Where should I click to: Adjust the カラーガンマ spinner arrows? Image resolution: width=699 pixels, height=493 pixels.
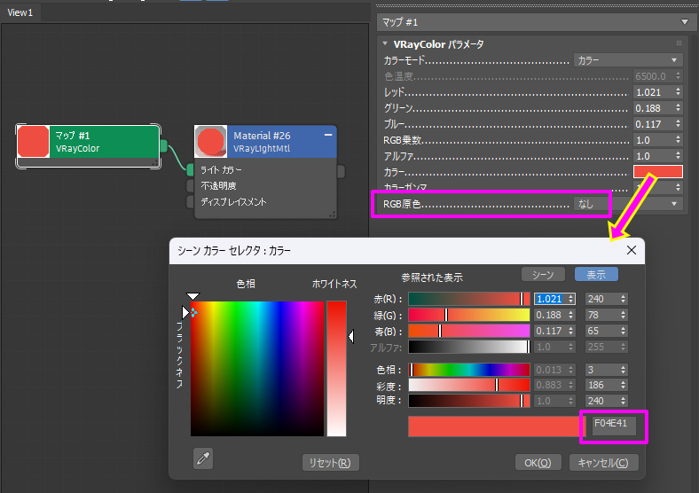(678, 187)
